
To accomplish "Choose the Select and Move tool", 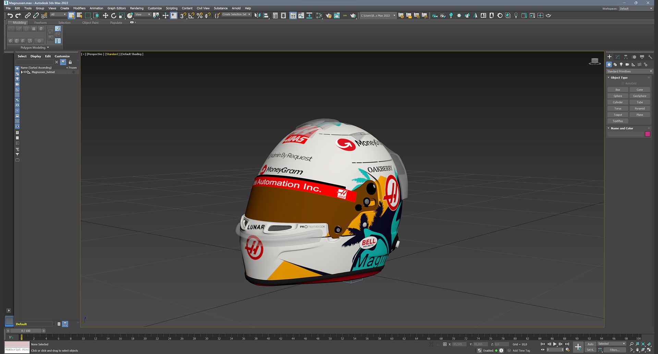I will (x=106, y=15).
